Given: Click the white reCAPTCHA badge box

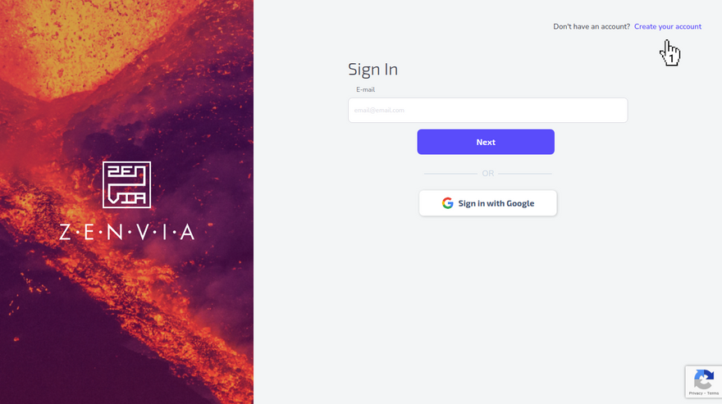Looking at the screenshot, I should click(704, 381).
